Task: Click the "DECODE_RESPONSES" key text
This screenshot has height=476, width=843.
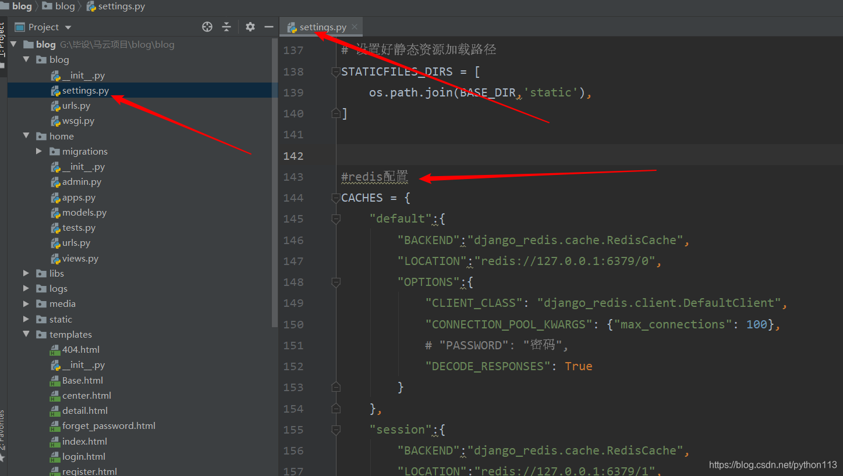Action: coord(488,366)
